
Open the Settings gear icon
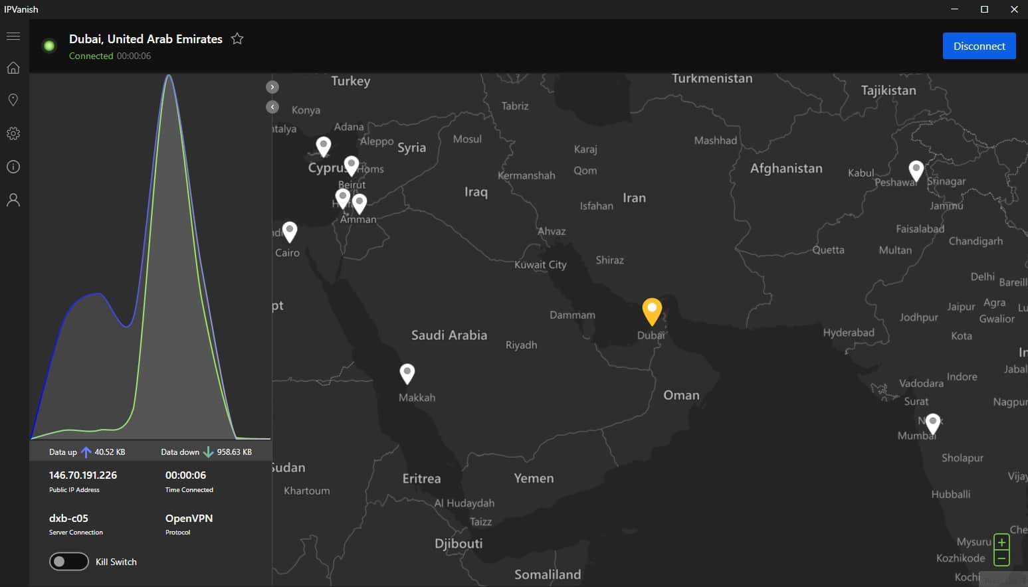point(13,133)
